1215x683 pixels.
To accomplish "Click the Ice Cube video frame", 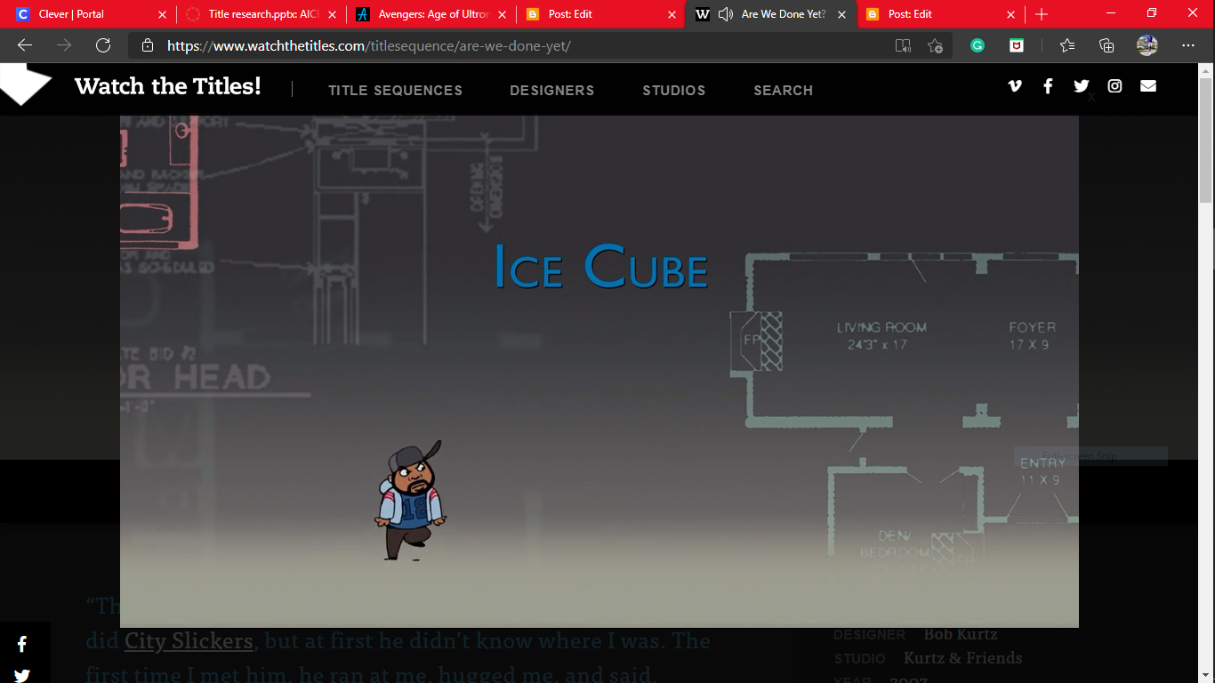I will pos(599,372).
